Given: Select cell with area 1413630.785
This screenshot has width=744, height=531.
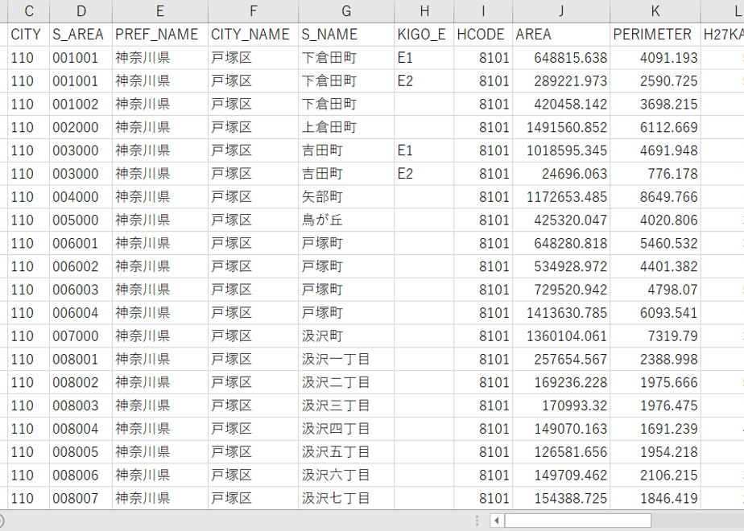Looking at the screenshot, I should coord(561,314).
